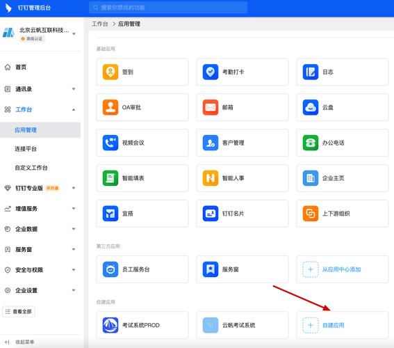The height and width of the screenshot is (348, 394).
Task: Open the 上下游组织 app icon
Action: coord(311,214)
